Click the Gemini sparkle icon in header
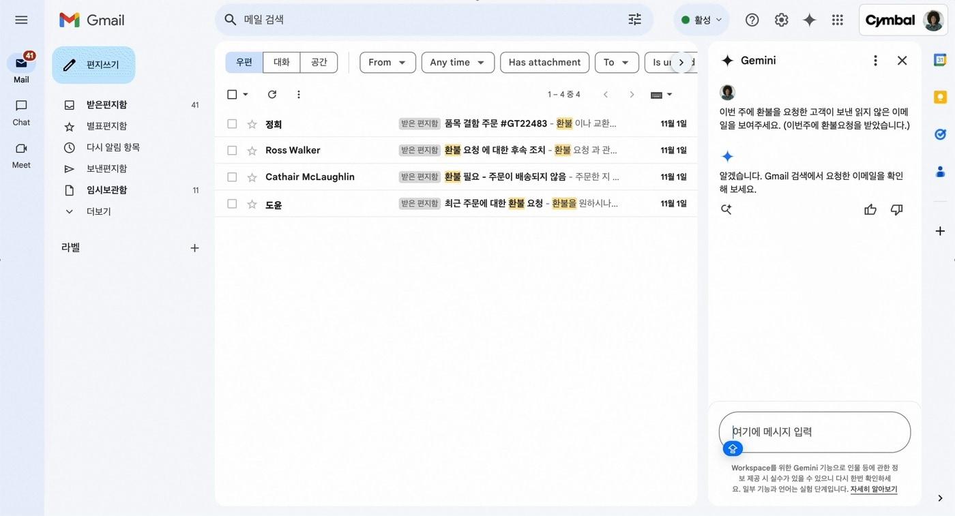 [809, 20]
